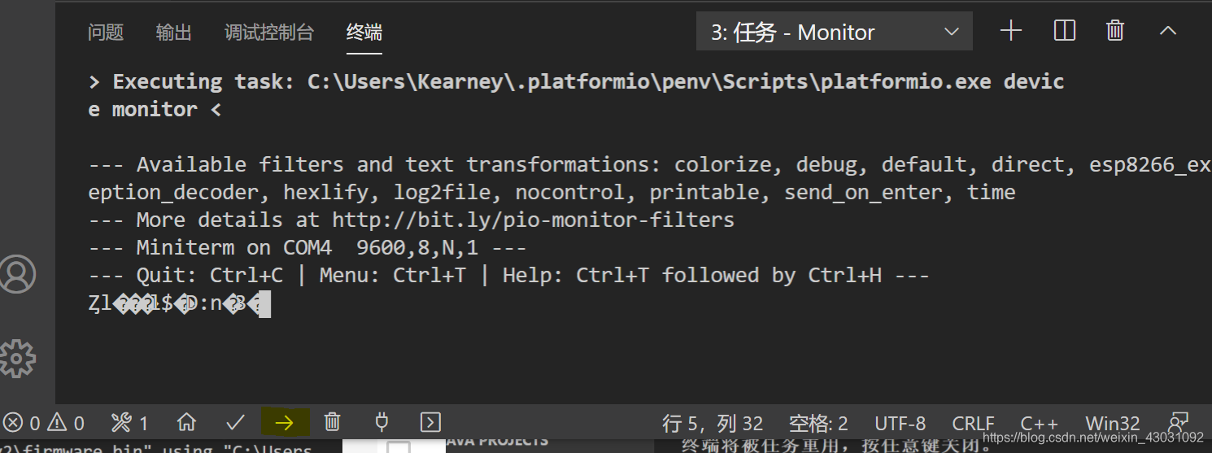Image resolution: width=1212 pixels, height=453 pixels.
Task: Select CRLF end of line setting
Action: coord(973,423)
